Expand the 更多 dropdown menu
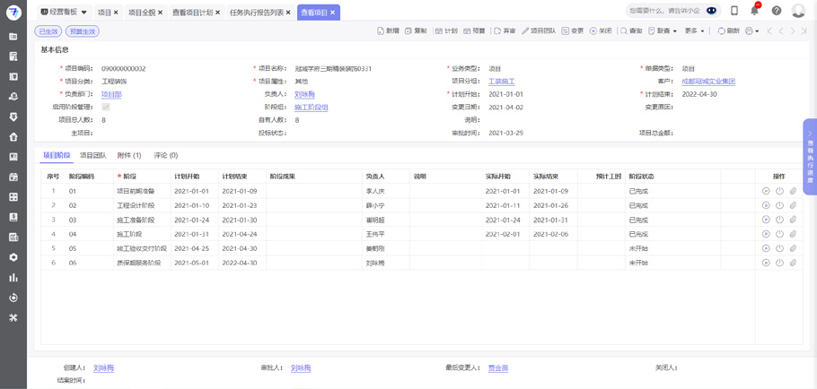 tap(695, 30)
